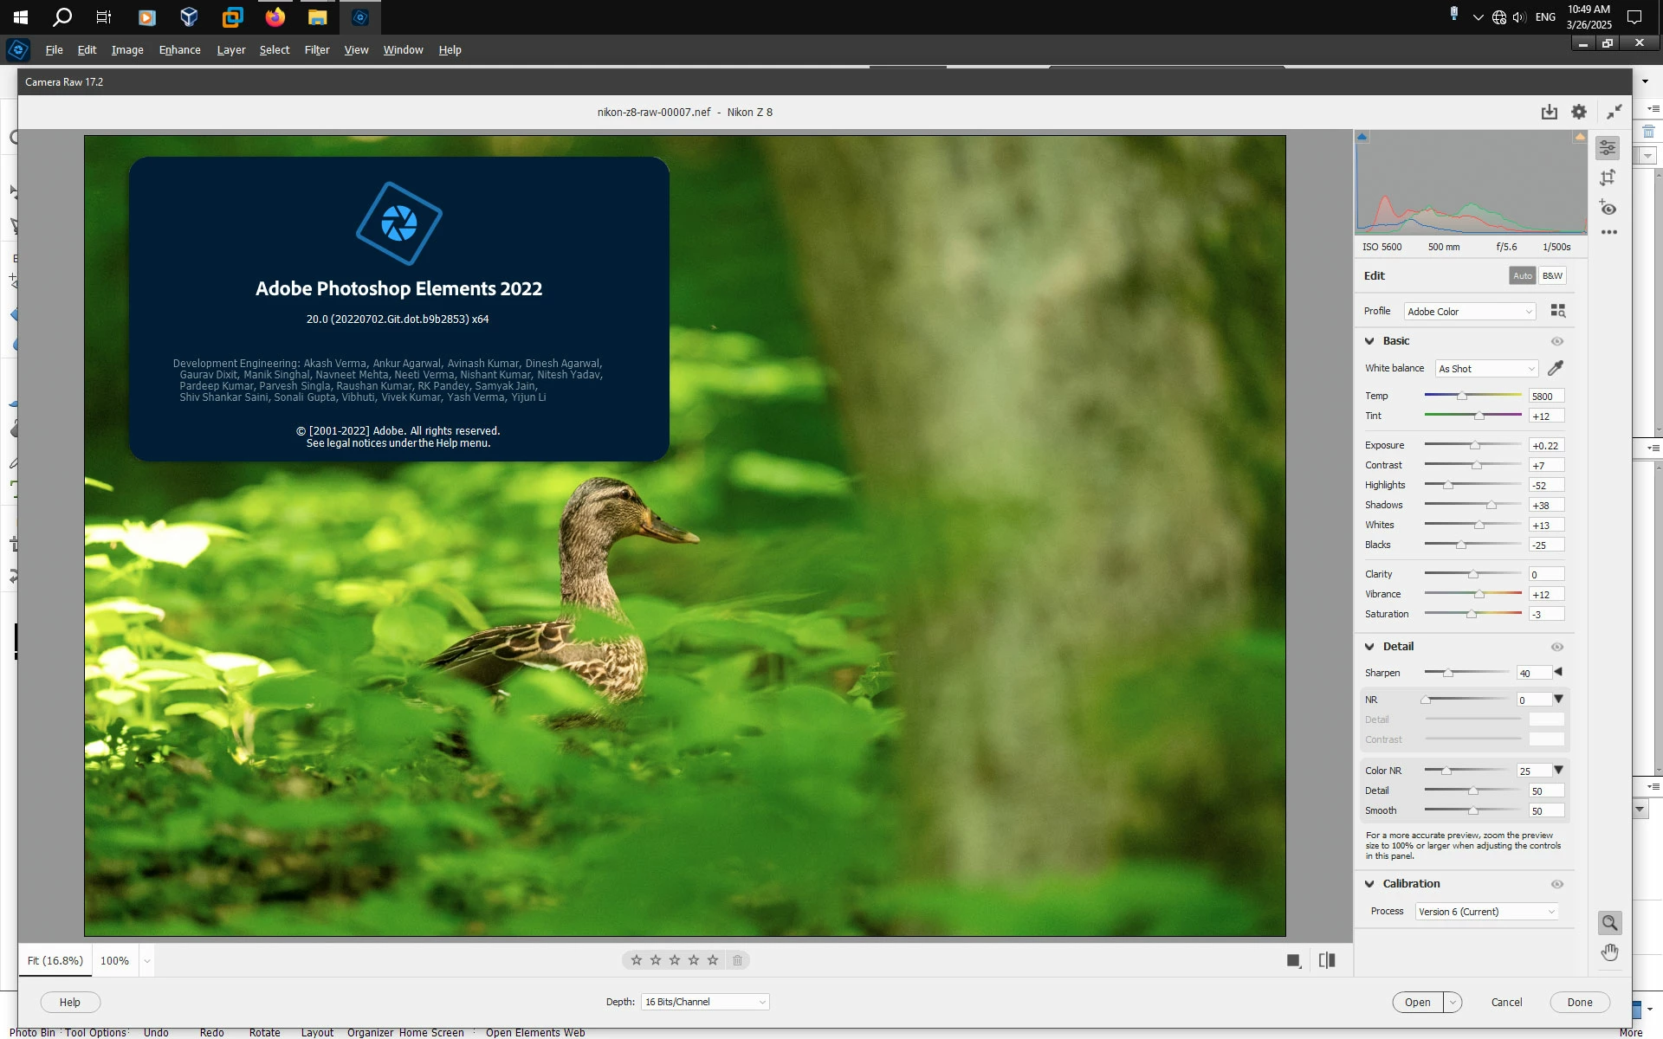
Task: Open the Filter menu
Action: click(x=316, y=50)
